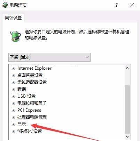Screen dimensions: 140x141
Task: Expand the 无线适配器设置 node
Action: (x=13, y=82)
